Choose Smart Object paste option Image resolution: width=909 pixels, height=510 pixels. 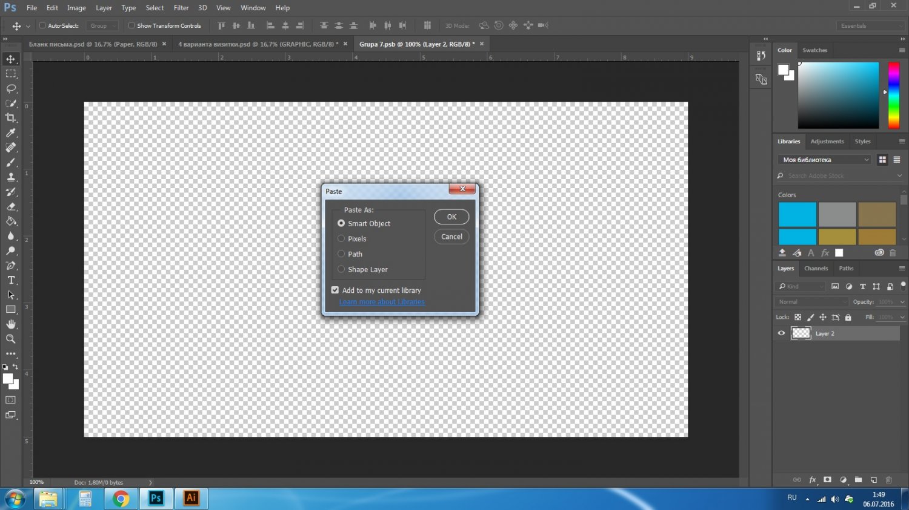click(x=364, y=223)
